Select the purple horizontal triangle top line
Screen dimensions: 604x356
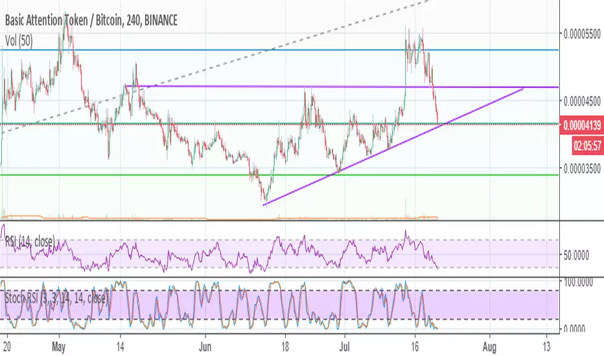[342, 87]
